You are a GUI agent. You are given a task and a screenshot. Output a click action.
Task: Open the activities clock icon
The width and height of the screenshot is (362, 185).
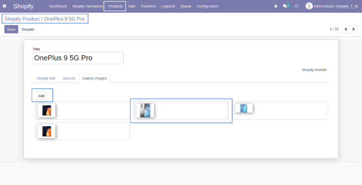(297, 6)
